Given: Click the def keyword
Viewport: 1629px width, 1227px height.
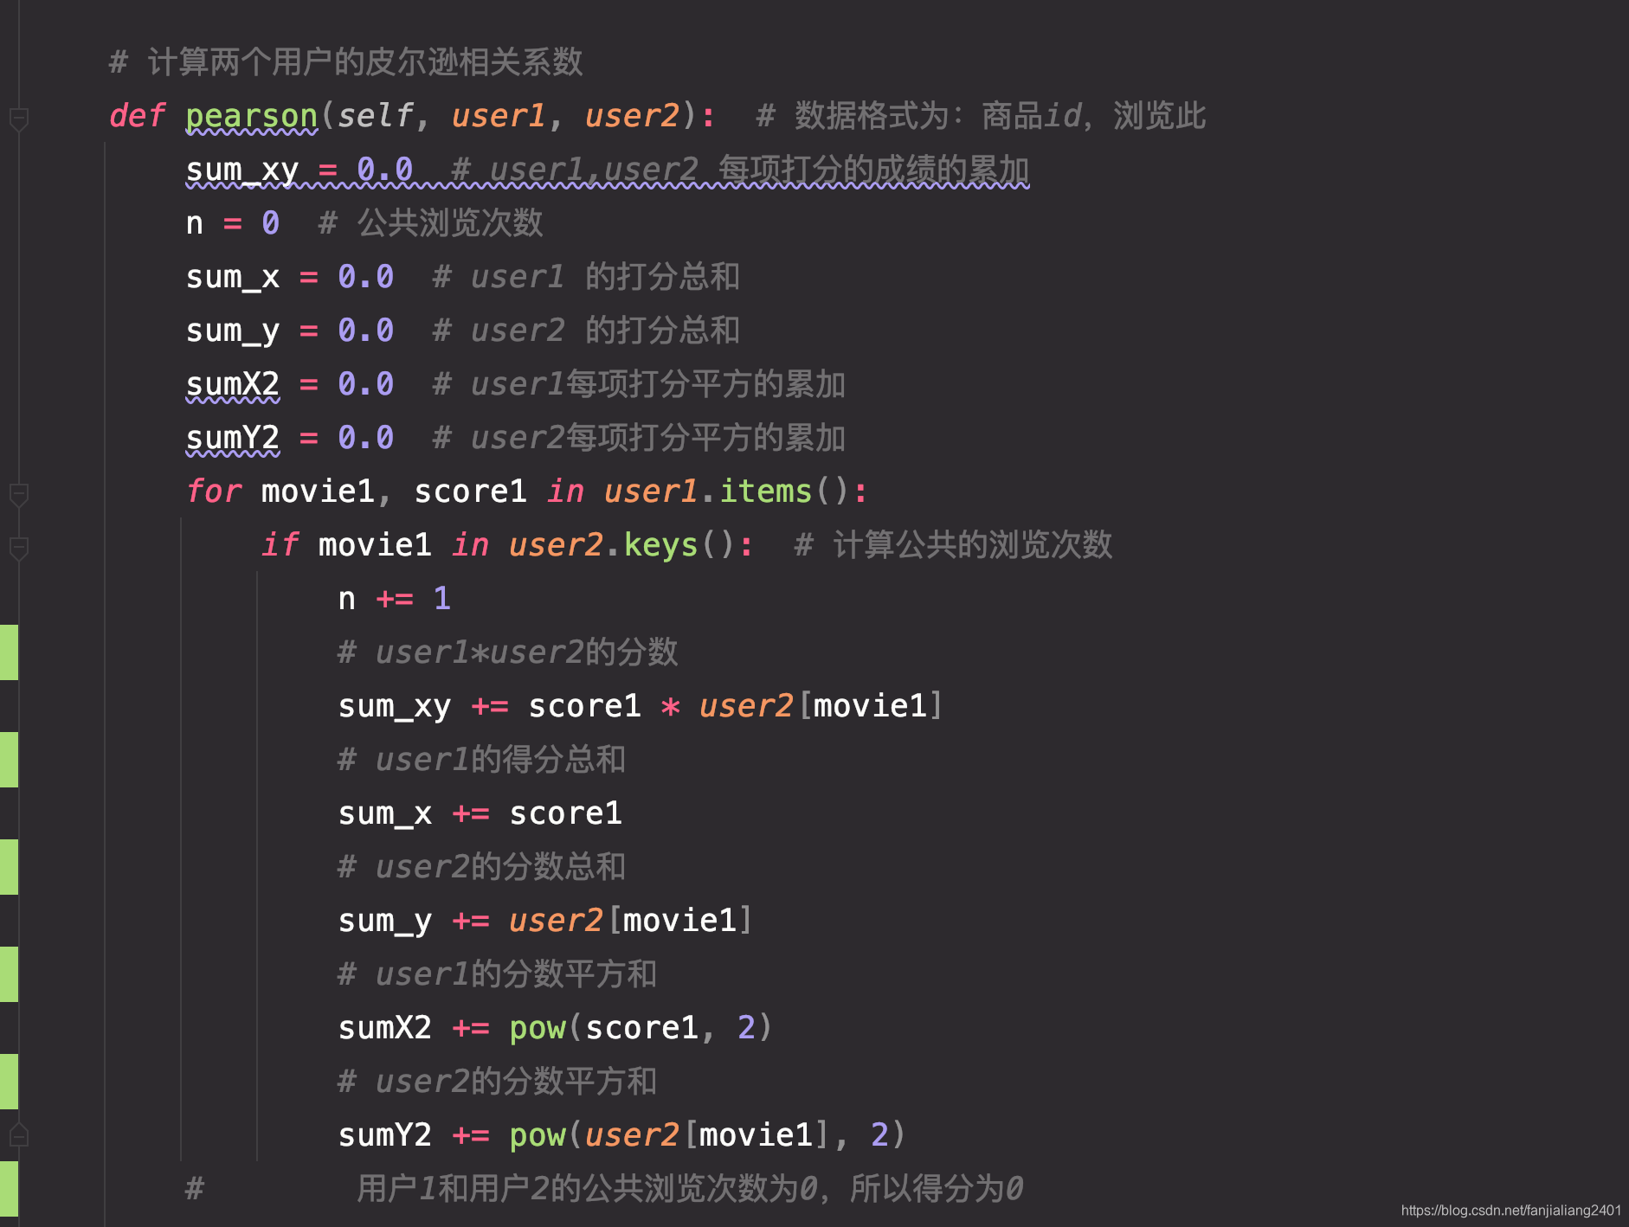Looking at the screenshot, I should [137, 116].
